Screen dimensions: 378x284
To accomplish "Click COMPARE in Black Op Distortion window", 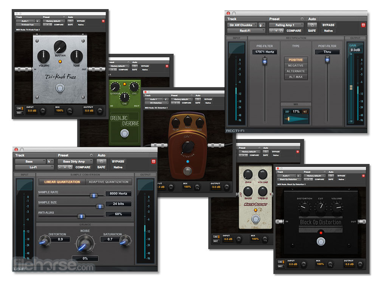I will 319,179.
